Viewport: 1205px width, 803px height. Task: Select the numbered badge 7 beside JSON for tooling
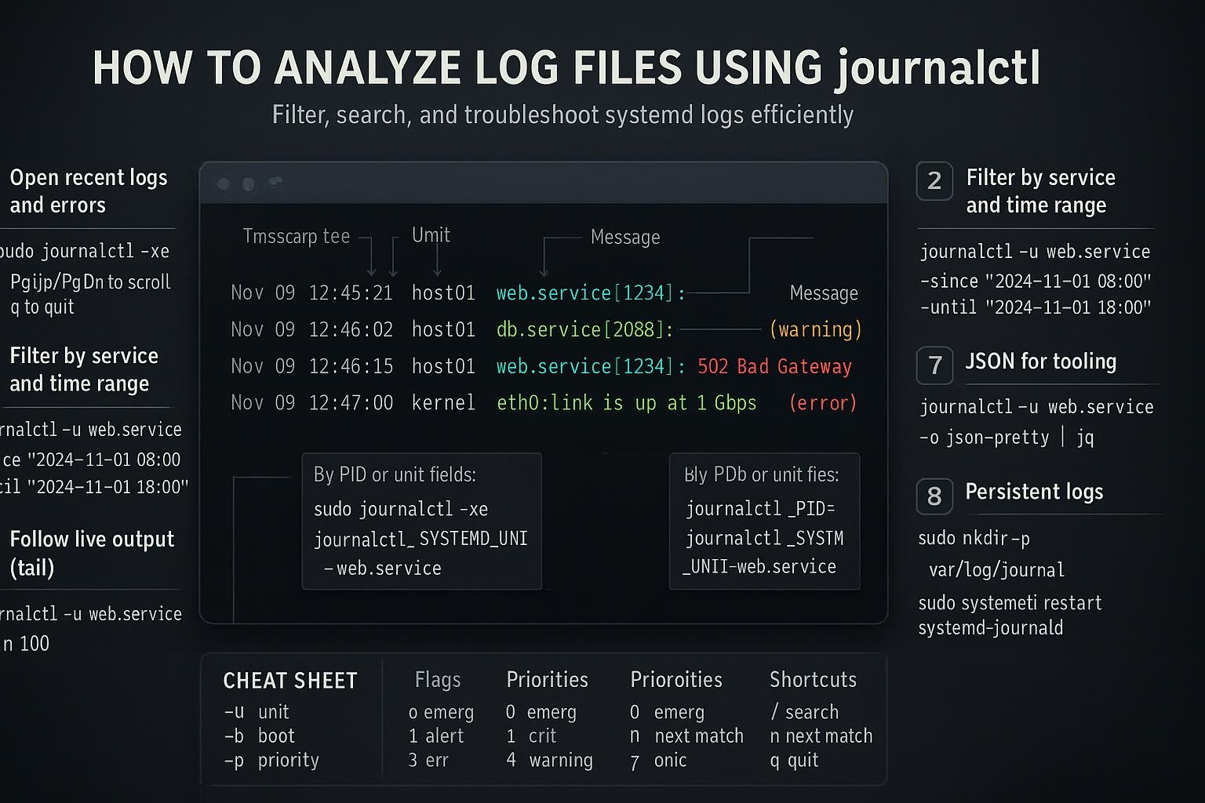click(x=934, y=365)
